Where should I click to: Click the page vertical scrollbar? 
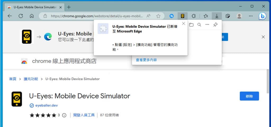tap(268, 81)
